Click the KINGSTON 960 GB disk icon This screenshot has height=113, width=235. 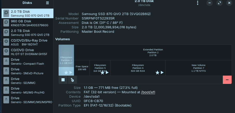coord(6,23)
